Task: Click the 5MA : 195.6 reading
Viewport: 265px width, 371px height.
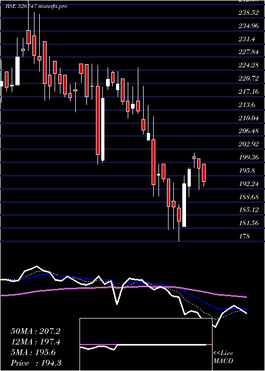Action: [33, 352]
